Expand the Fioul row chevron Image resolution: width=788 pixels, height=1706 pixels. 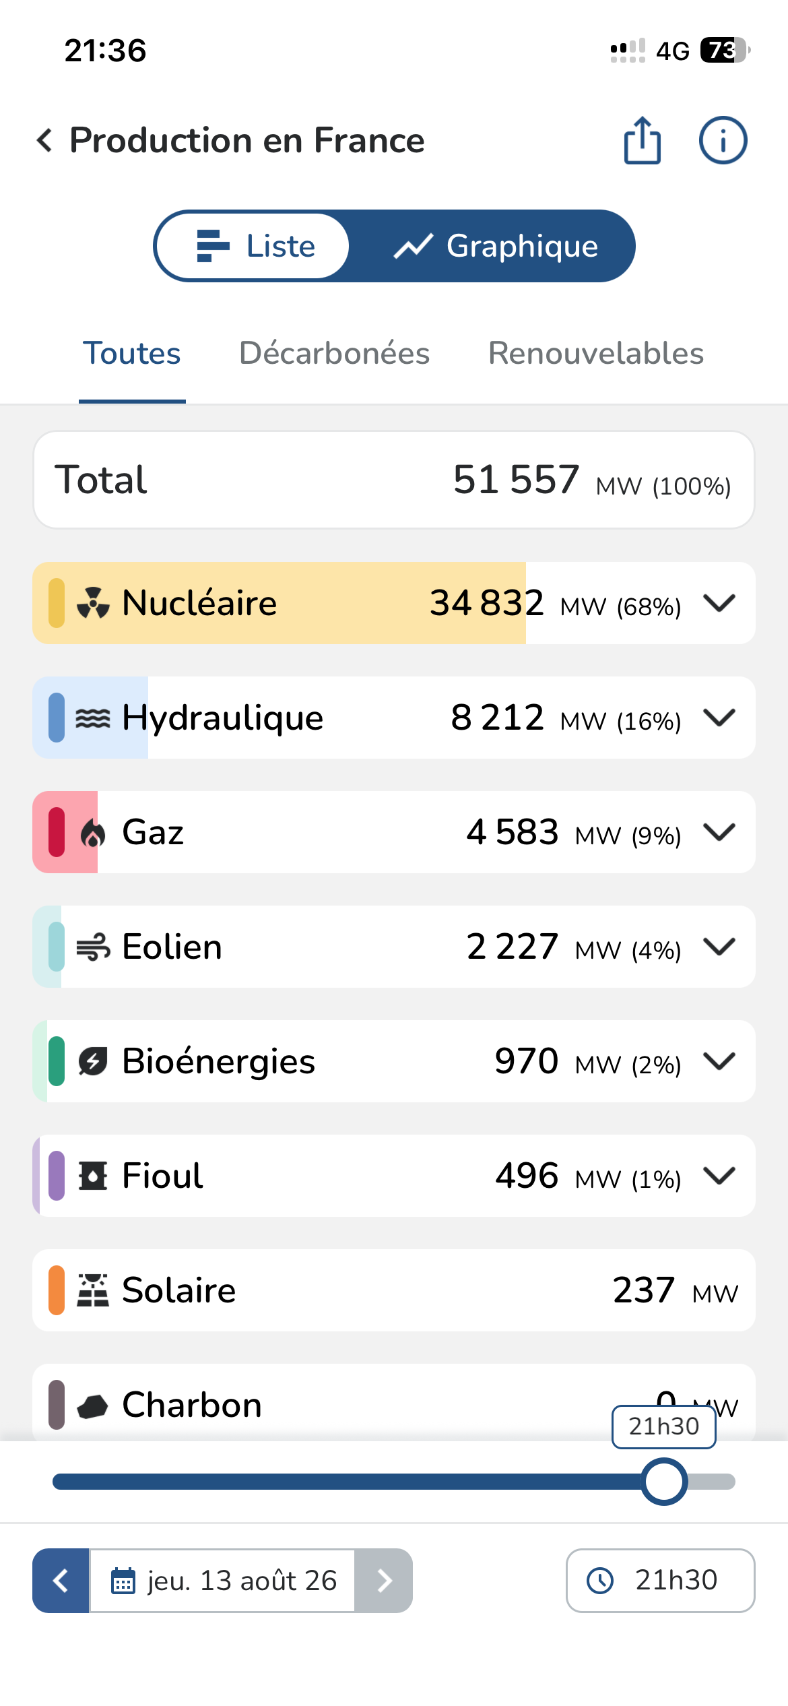719,1175
